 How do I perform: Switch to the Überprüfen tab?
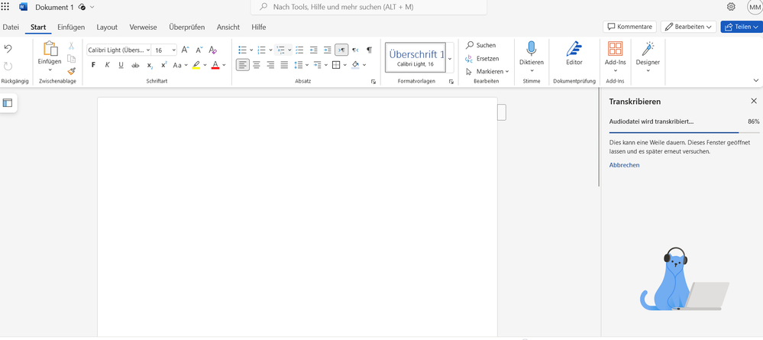(x=187, y=28)
